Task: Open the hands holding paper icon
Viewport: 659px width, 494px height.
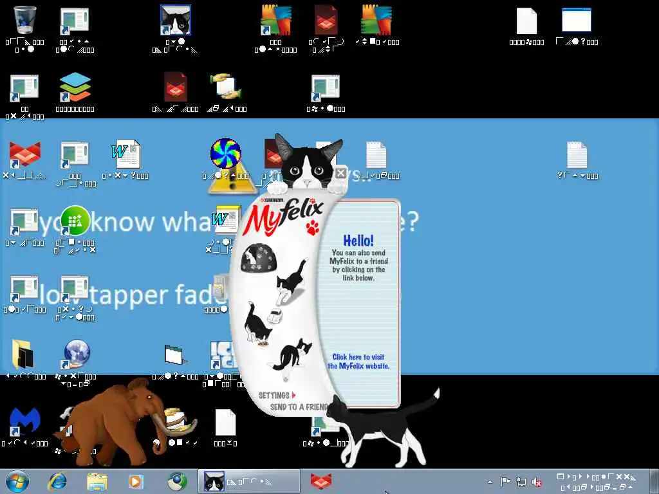Action: (x=226, y=87)
